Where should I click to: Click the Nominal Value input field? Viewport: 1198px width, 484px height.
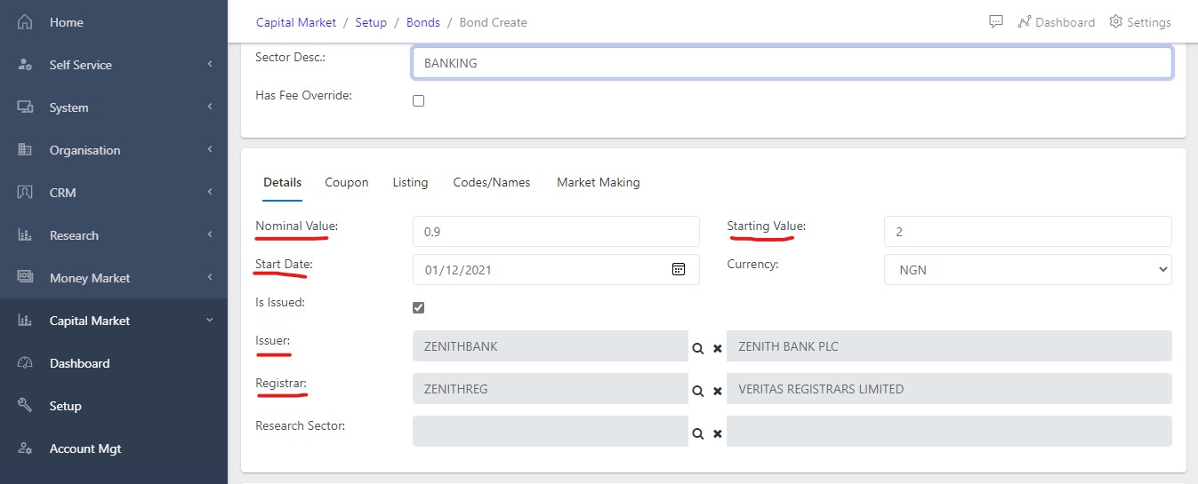click(x=556, y=232)
